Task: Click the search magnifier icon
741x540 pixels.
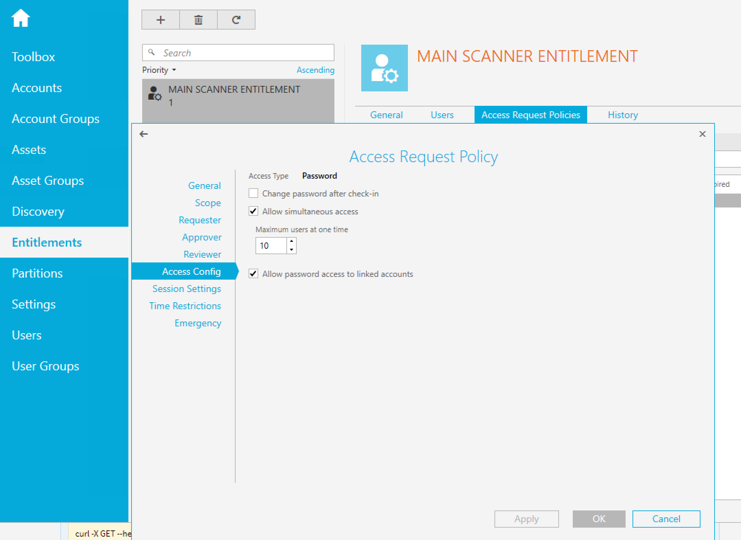Action: [151, 52]
